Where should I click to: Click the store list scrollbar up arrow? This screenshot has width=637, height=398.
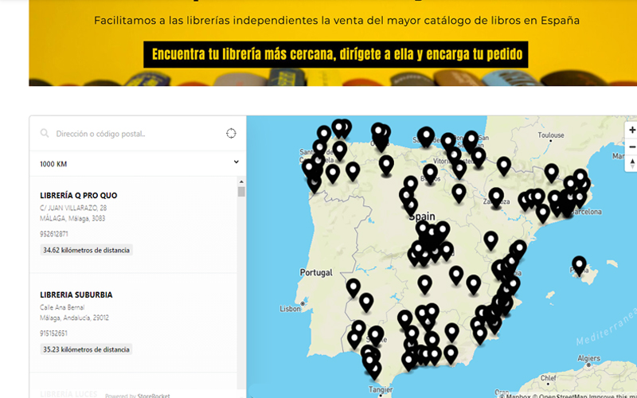tap(241, 182)
